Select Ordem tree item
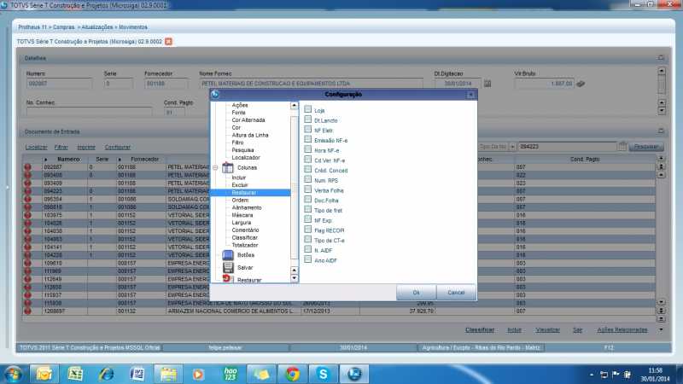Screen dimensions: 683x384 coord(240,201)
